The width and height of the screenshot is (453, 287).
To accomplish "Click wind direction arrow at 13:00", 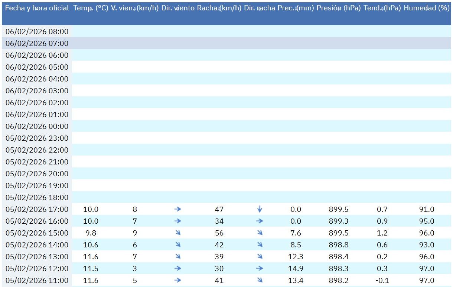I will click(x=177, y=257).
